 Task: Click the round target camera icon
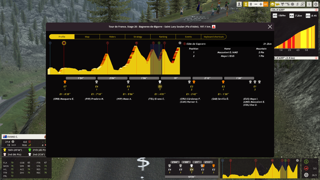click(x=292, y=4)
